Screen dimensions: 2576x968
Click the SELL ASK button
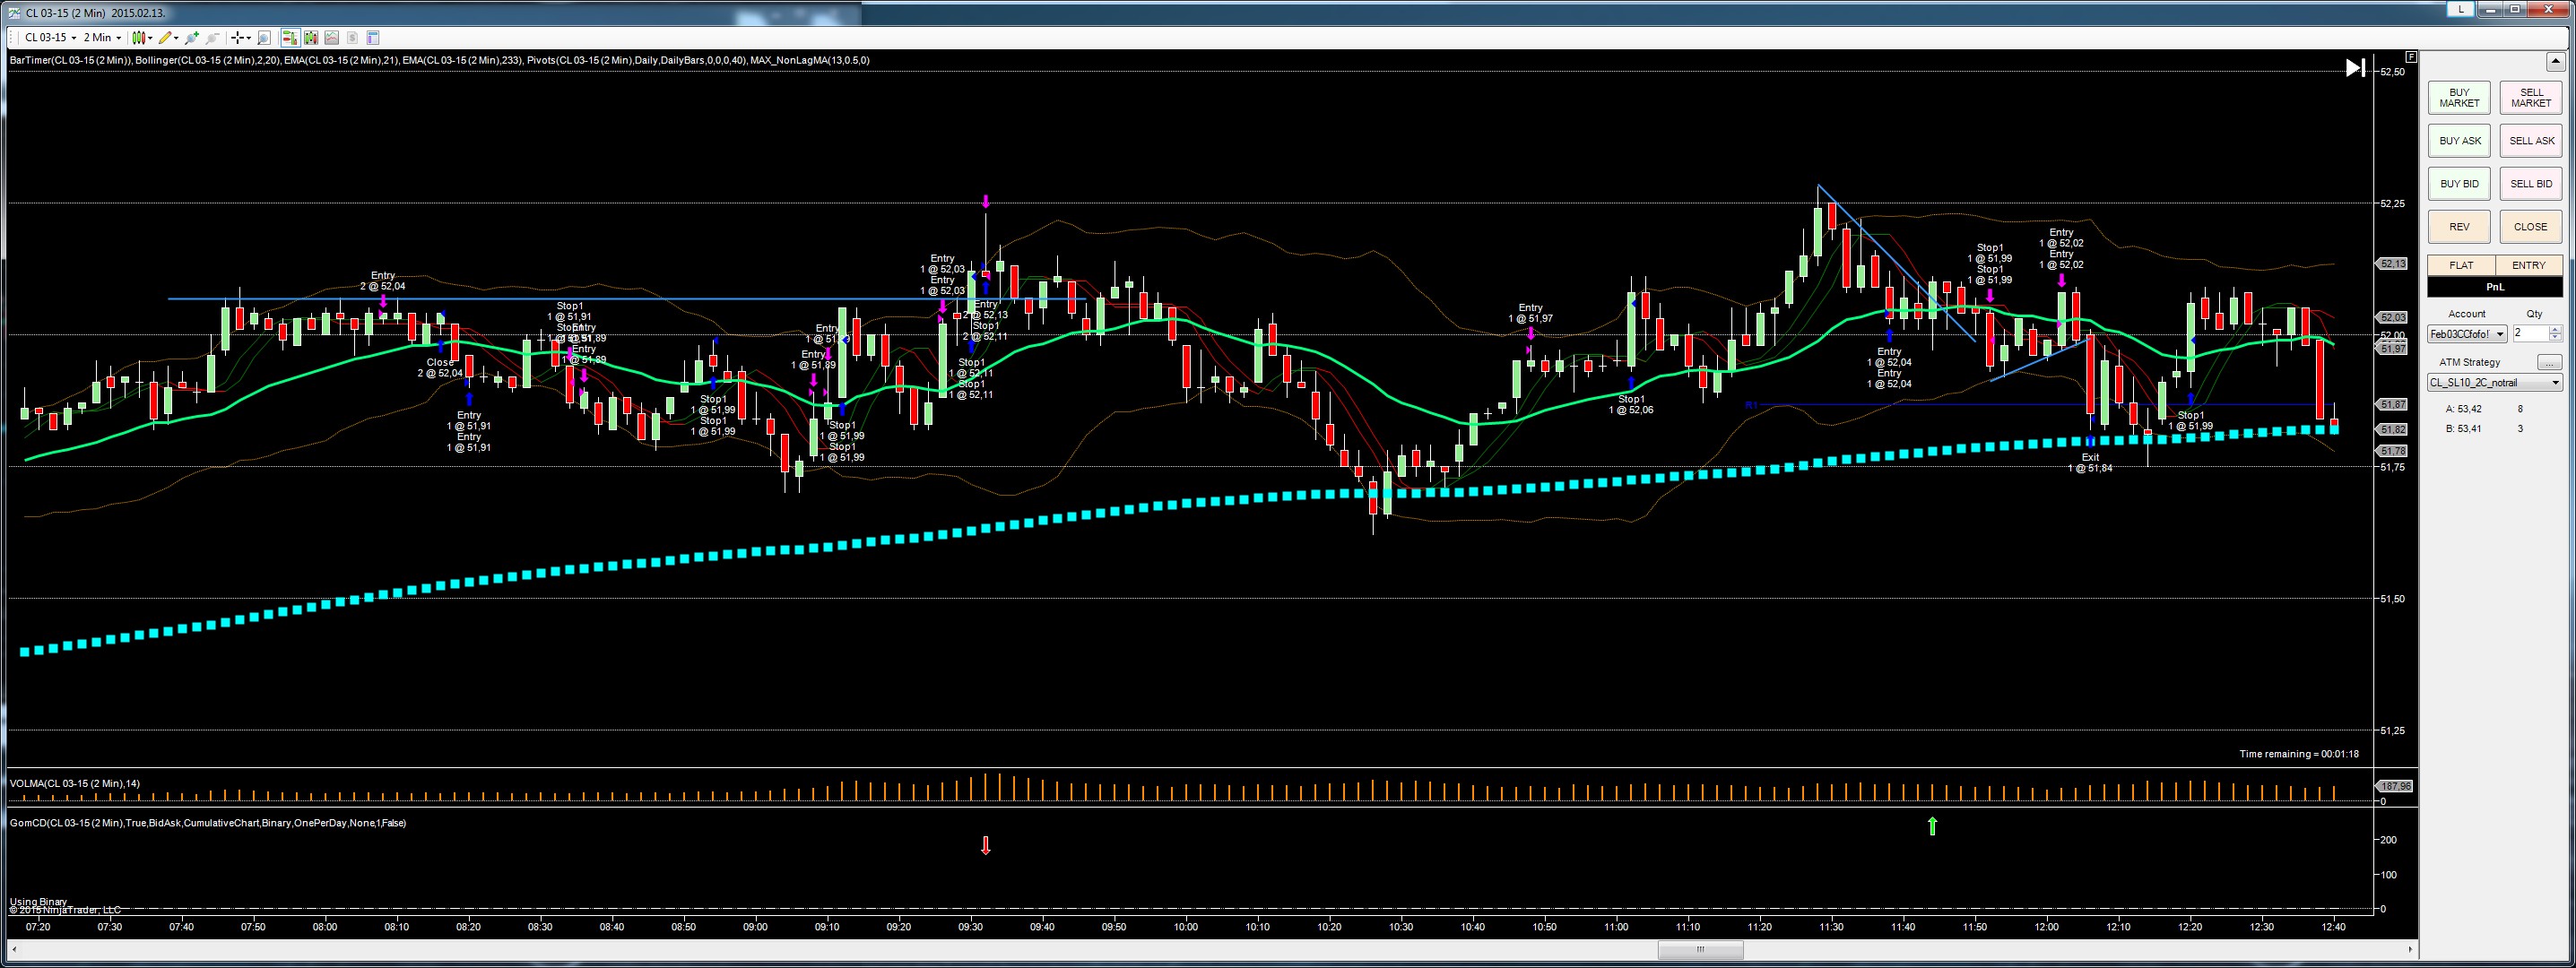[2531, 141]
